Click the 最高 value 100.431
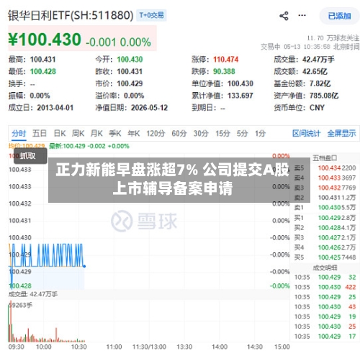Viewport: 360px width, 361px height. coord(42,60)
